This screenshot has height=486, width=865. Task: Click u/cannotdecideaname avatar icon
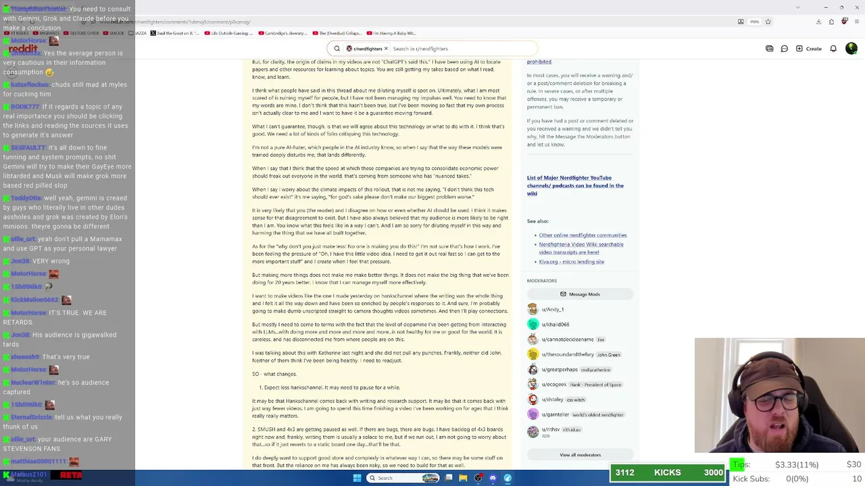(x=533, y=340)
